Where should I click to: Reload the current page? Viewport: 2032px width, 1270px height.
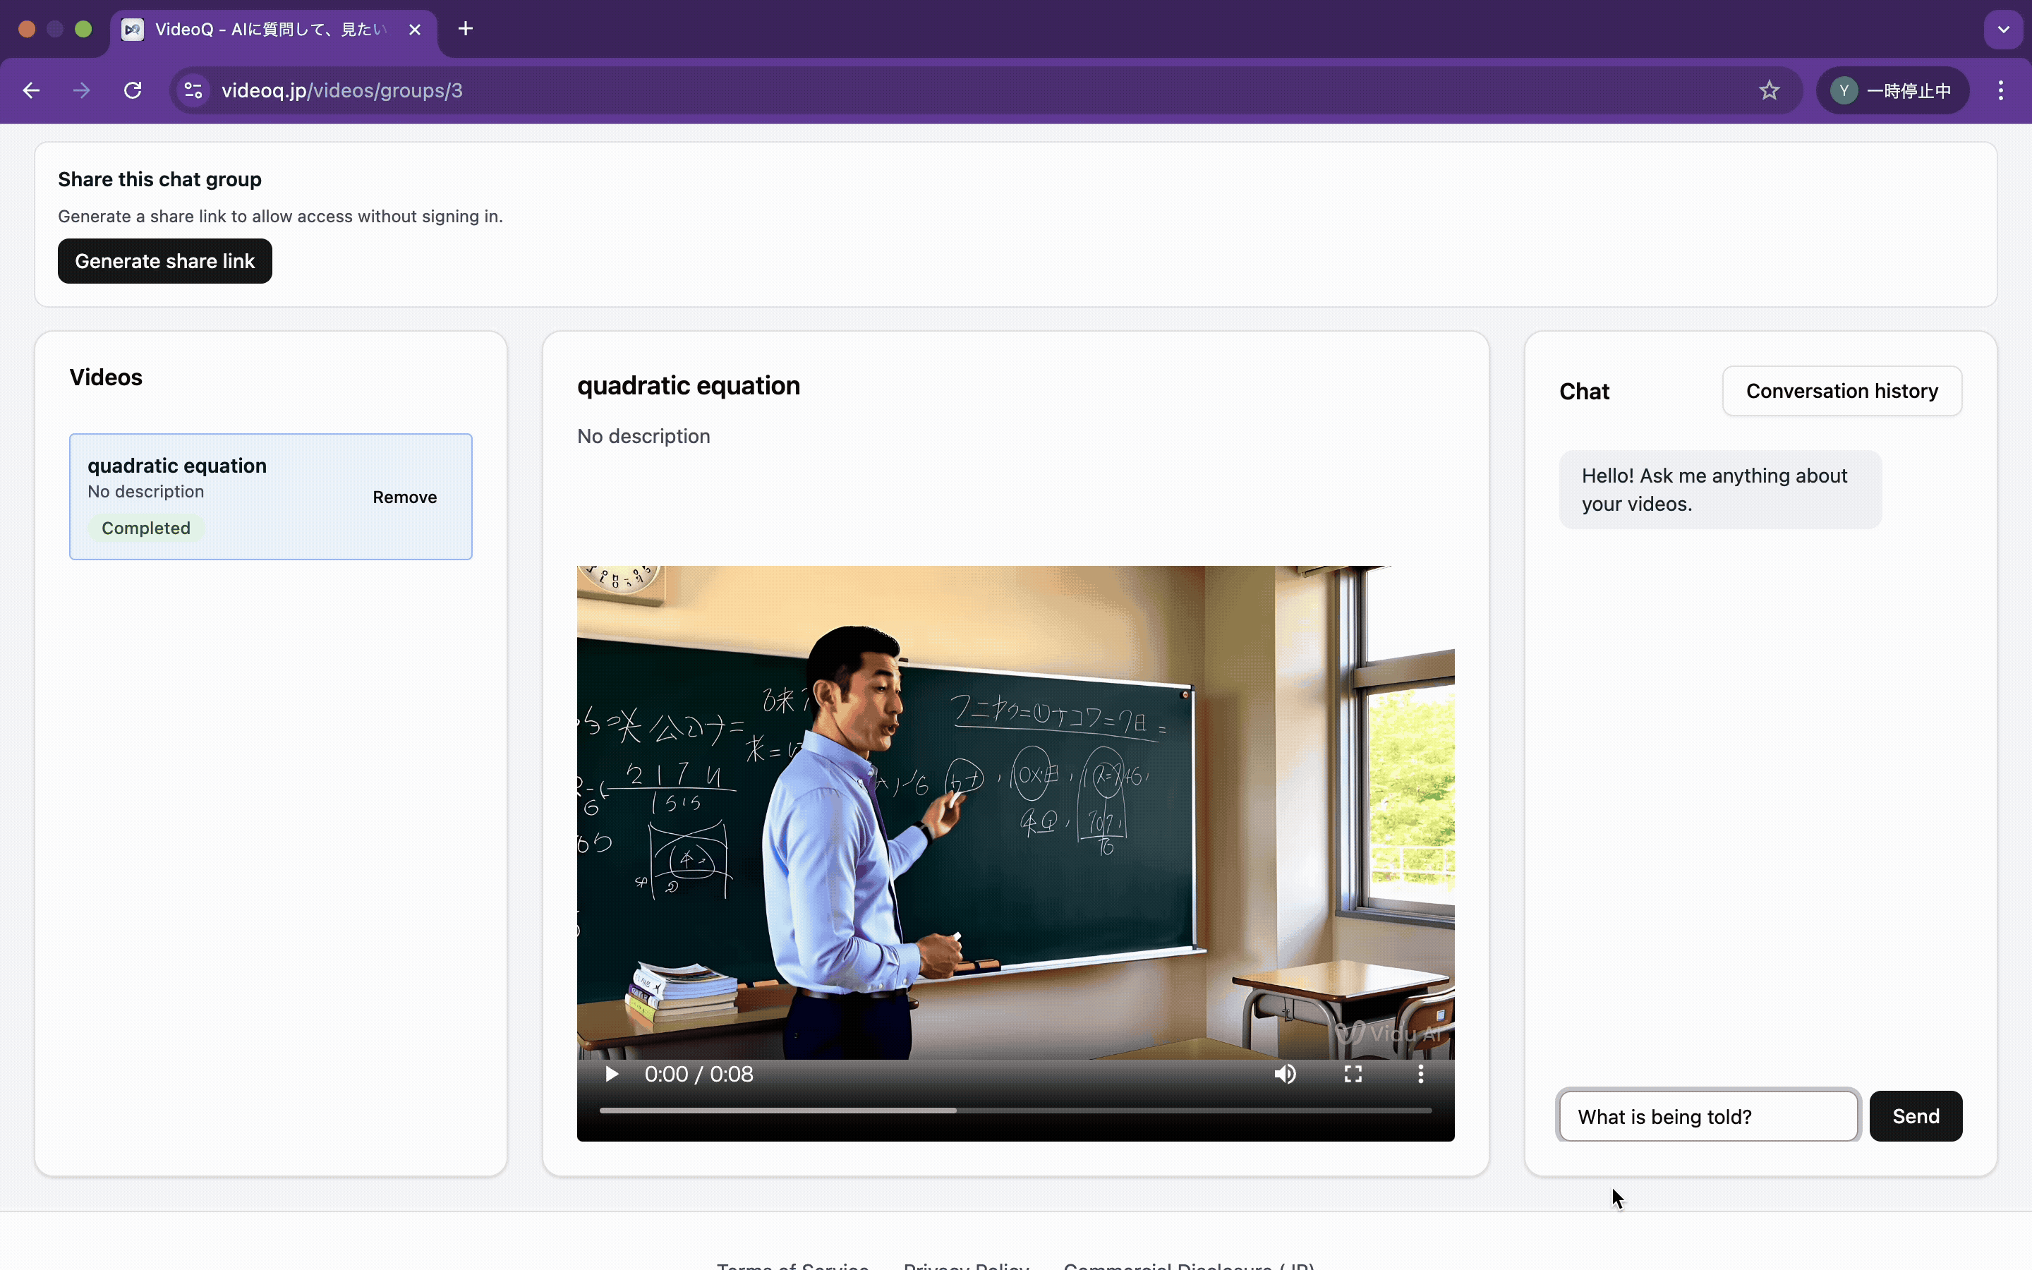(133, 91)
